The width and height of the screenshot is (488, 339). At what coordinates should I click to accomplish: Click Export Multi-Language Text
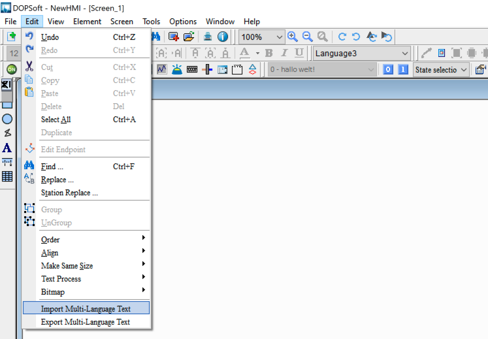coord(86,322)
